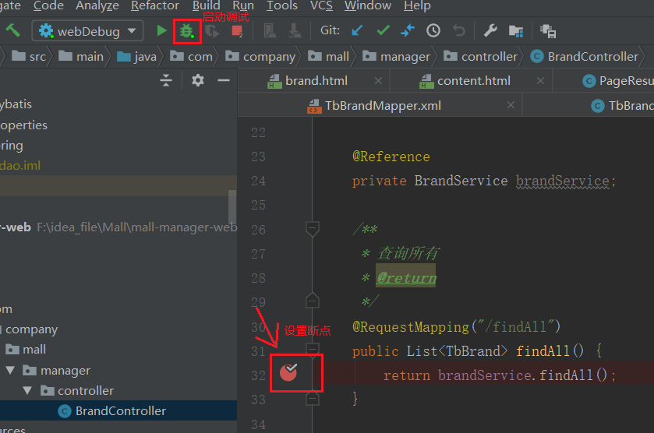Image resolution: width=654 pixels, height=433 pixels.
Task: Close the TbBrandMapper.xml tab
Action: coord(511,105)
